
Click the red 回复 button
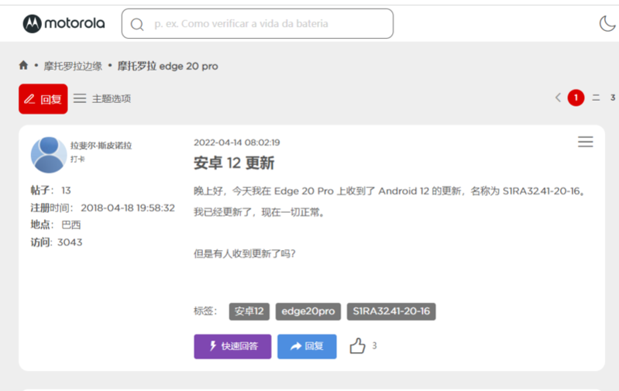click(43, 98)
